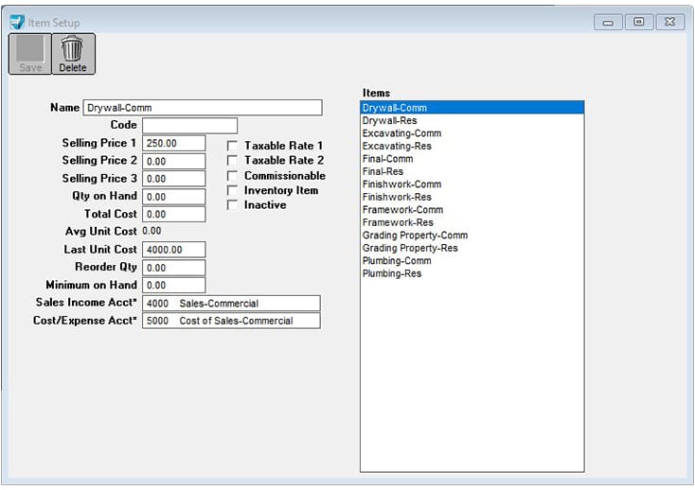Click the Item Setup app icon in title bar
The width and height of the screenshot is (695, 490).
click(17, 22)
